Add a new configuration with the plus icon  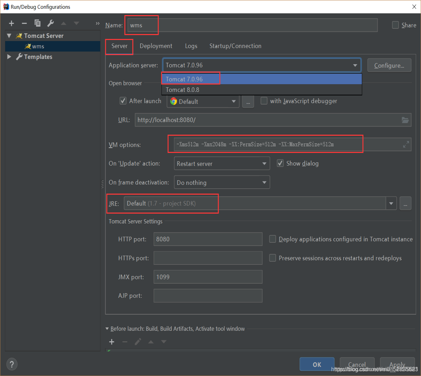pyautogui.click(x=12, y=23)
